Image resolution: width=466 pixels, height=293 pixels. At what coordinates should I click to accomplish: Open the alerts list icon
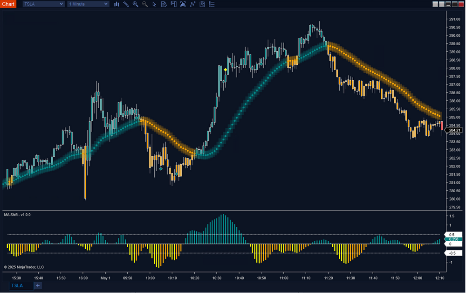coord(211,4)
